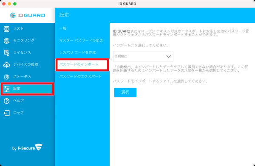255x166 pixels.
Task: Click the 選択 file select button
Action: click(125, 93)
